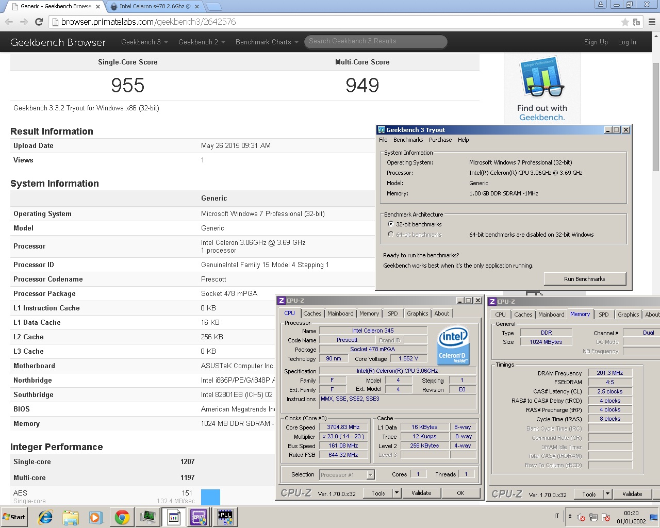Image resolution: width=660 pixels, height=528 pixels.
Task: Expand the Geekbench 3 navigation dropdown
Action: point(144,42)
